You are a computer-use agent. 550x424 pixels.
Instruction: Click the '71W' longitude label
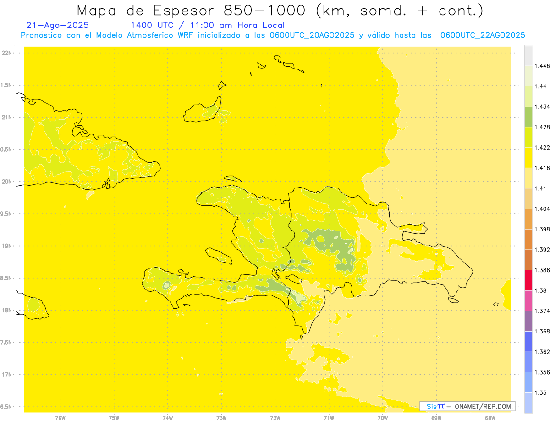click(x=329, y=418)
